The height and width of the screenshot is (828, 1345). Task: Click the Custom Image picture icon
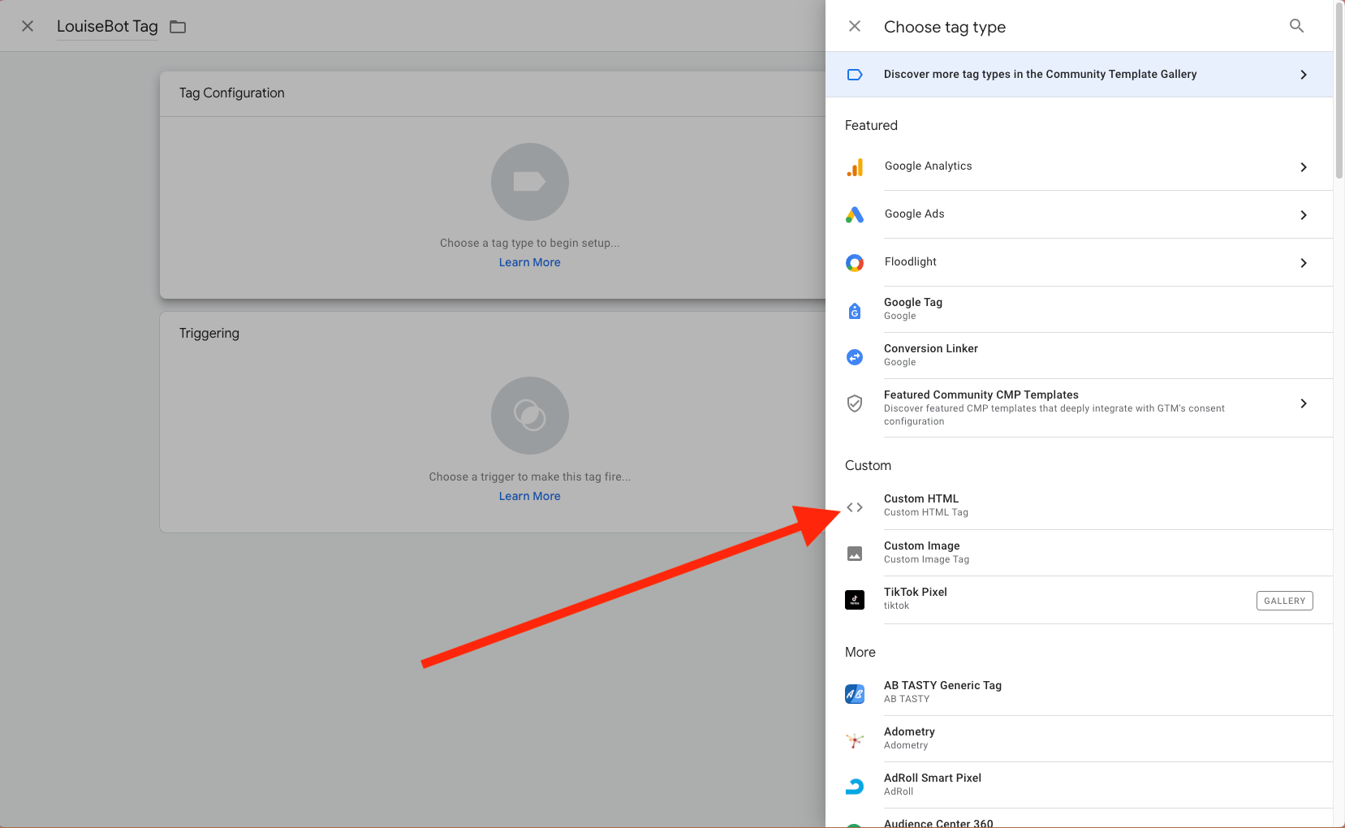[855, 554]
